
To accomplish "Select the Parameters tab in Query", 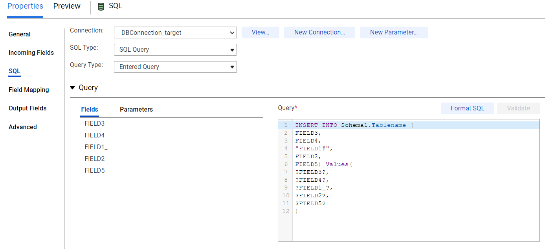I will click(x=136, y=110).
